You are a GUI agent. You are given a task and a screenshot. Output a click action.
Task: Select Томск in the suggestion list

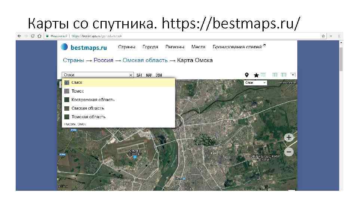click(x=119, y=91)
